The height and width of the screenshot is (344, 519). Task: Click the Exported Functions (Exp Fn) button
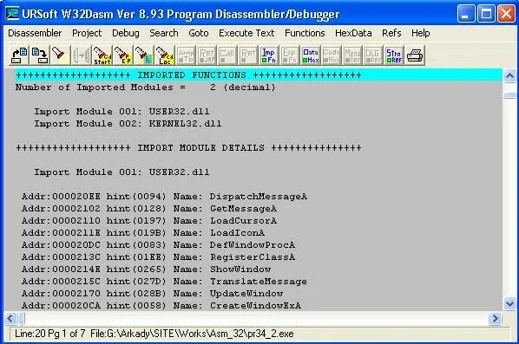(x=290, y=55)
